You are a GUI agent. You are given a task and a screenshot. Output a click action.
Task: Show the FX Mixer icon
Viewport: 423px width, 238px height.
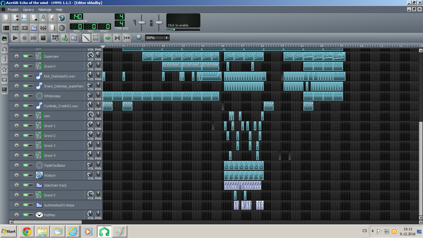pyautogui.click(x=43, y=28)
